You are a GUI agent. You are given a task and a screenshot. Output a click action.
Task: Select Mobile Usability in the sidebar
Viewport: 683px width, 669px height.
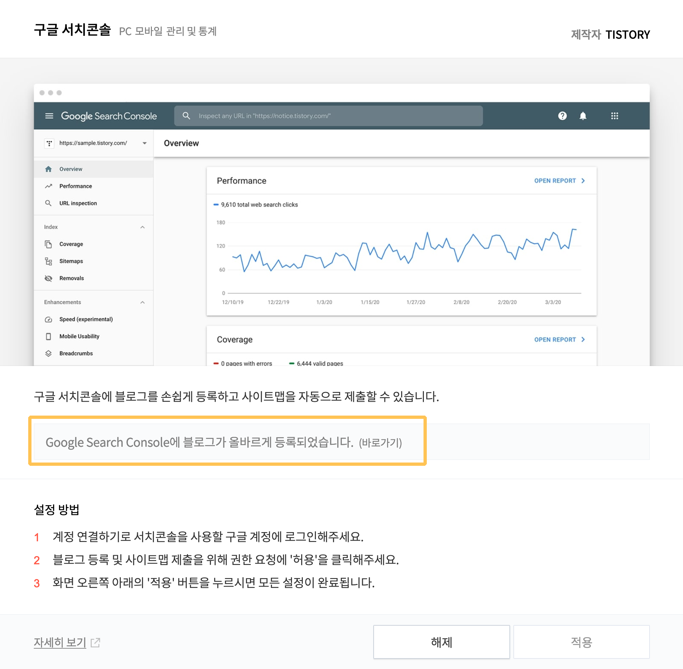(79, 336)
